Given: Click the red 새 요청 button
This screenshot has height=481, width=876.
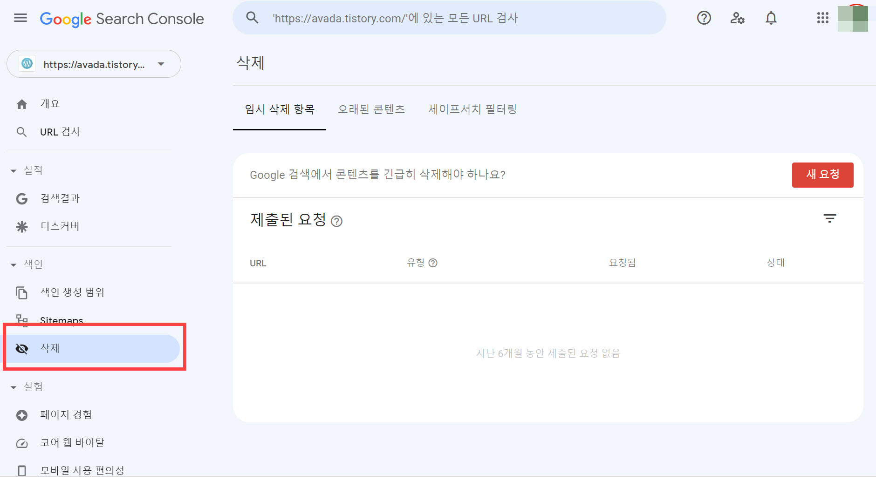Looking at the screenshot, I should coord(822,175).
